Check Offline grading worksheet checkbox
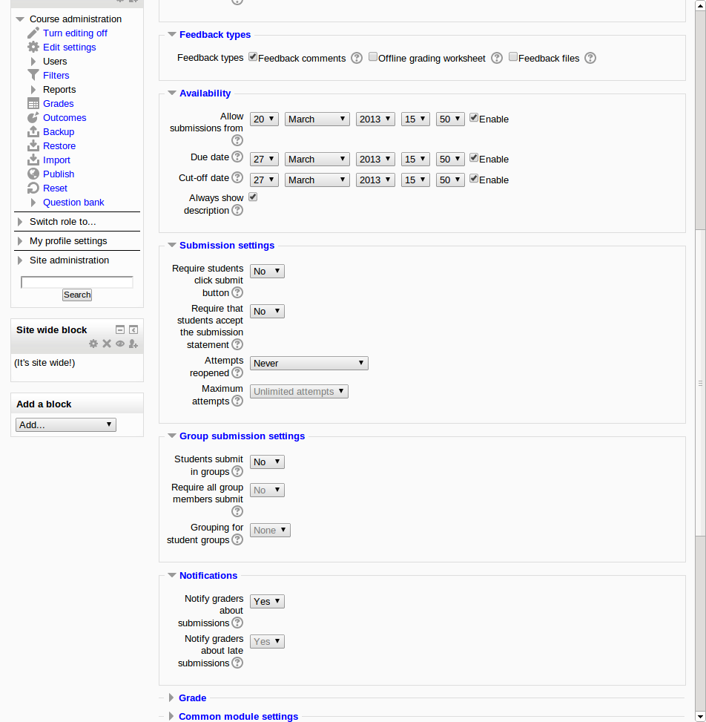This screenshot has width=706, height=722. click(x=373, y=56)
